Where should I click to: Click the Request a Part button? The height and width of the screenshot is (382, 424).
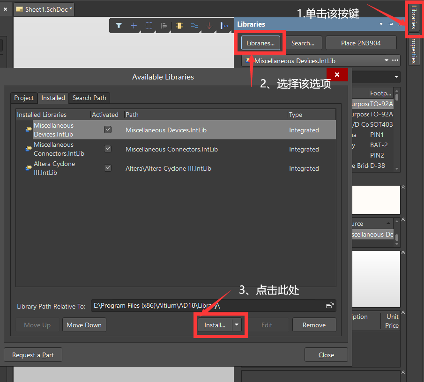click(33, 355)
